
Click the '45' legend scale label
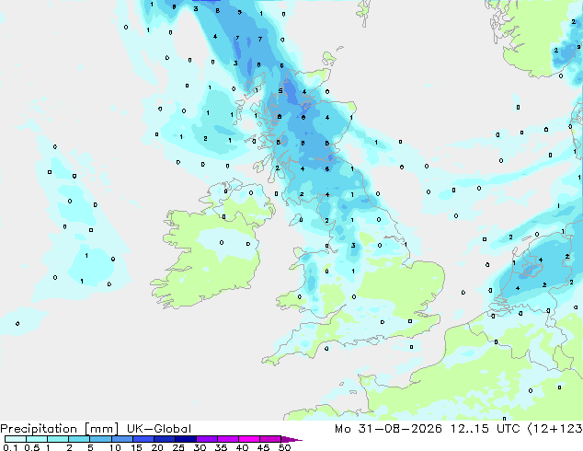pyautogui.click(x=263, y=447)
